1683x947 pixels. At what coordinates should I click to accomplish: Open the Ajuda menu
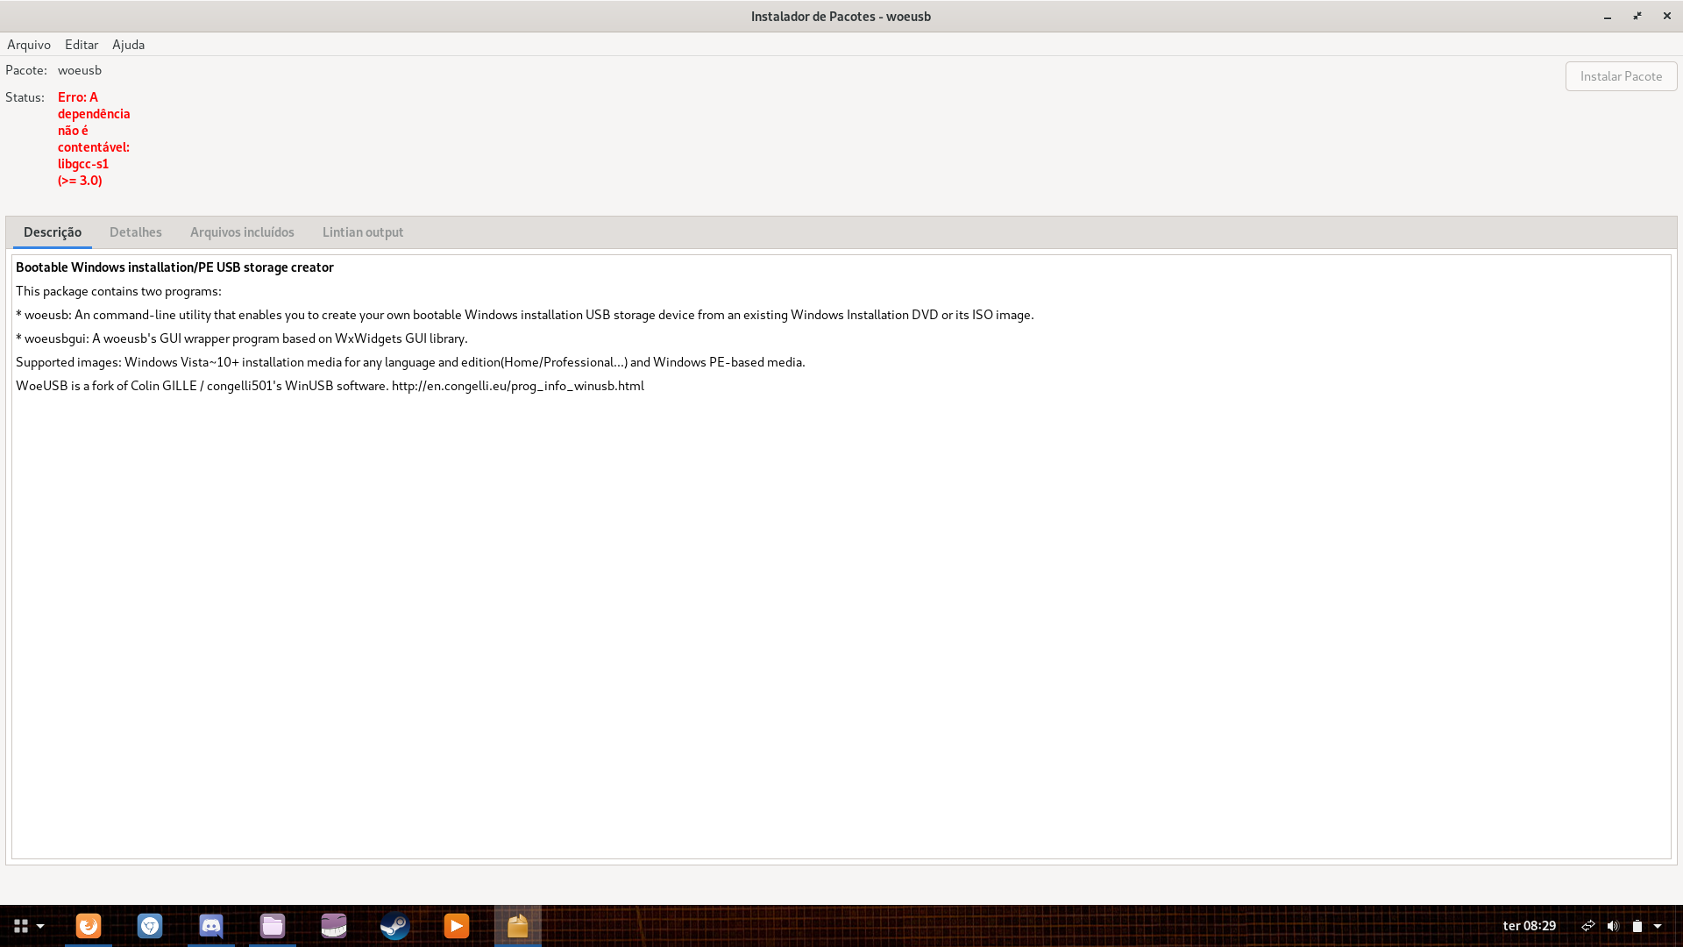point(128,45)
